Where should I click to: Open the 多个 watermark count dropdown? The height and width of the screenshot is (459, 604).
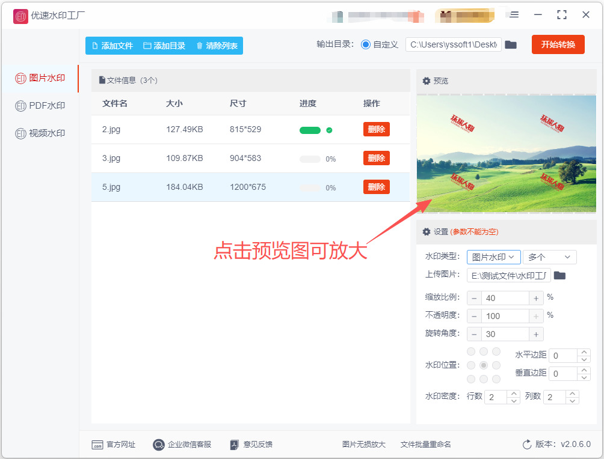click(x=550, y=257)
